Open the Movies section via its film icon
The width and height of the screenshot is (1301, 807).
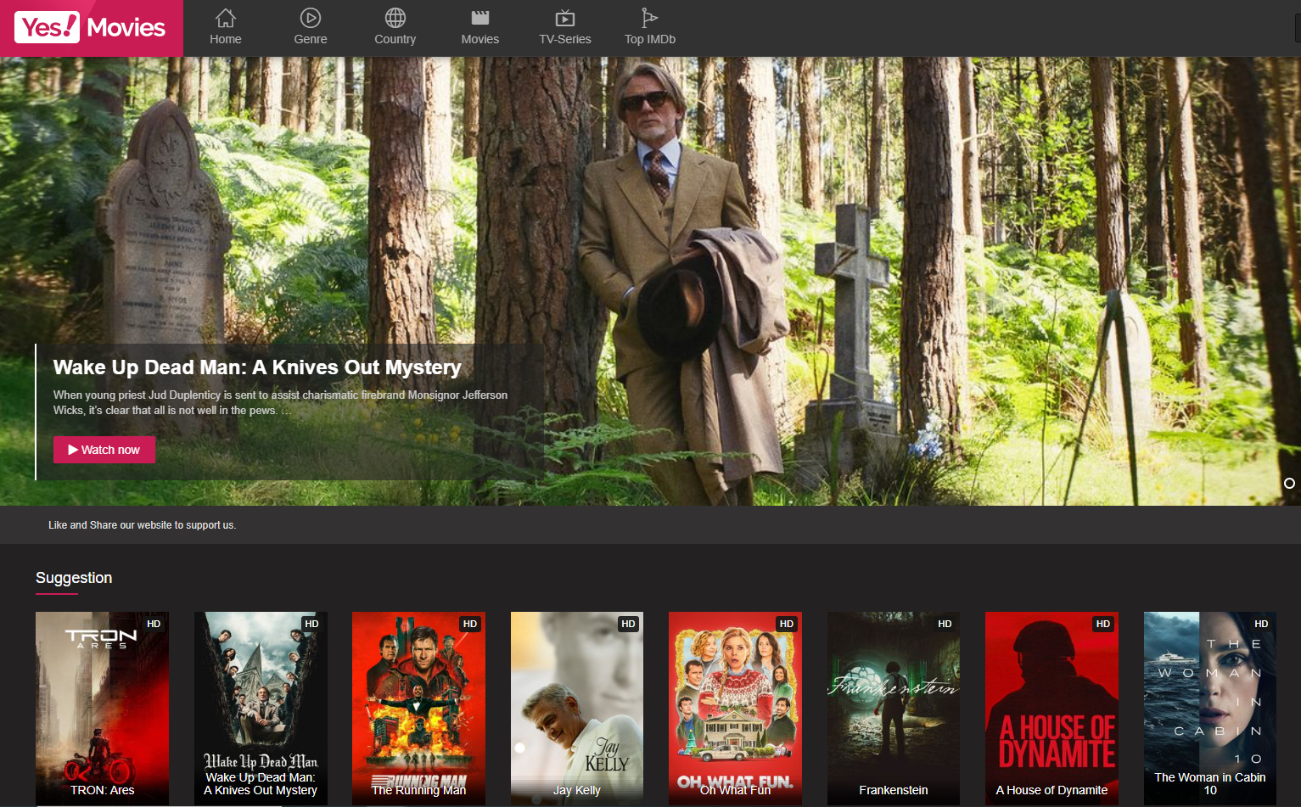coord(479,16)
